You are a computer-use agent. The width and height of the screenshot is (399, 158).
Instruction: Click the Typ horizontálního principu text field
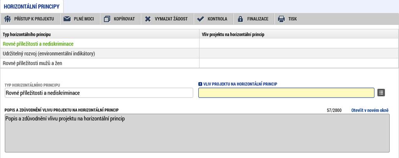tap(99, 93)
